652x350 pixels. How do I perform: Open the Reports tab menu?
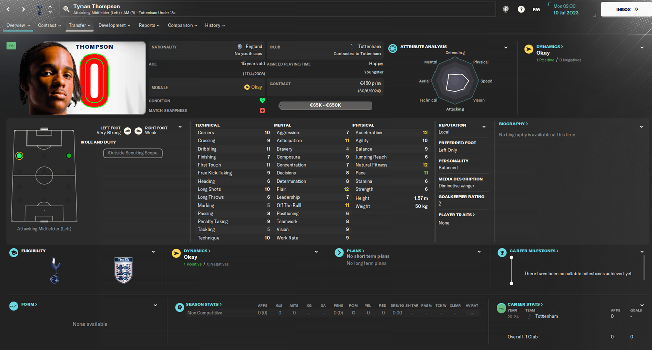[x=149, y=25]
